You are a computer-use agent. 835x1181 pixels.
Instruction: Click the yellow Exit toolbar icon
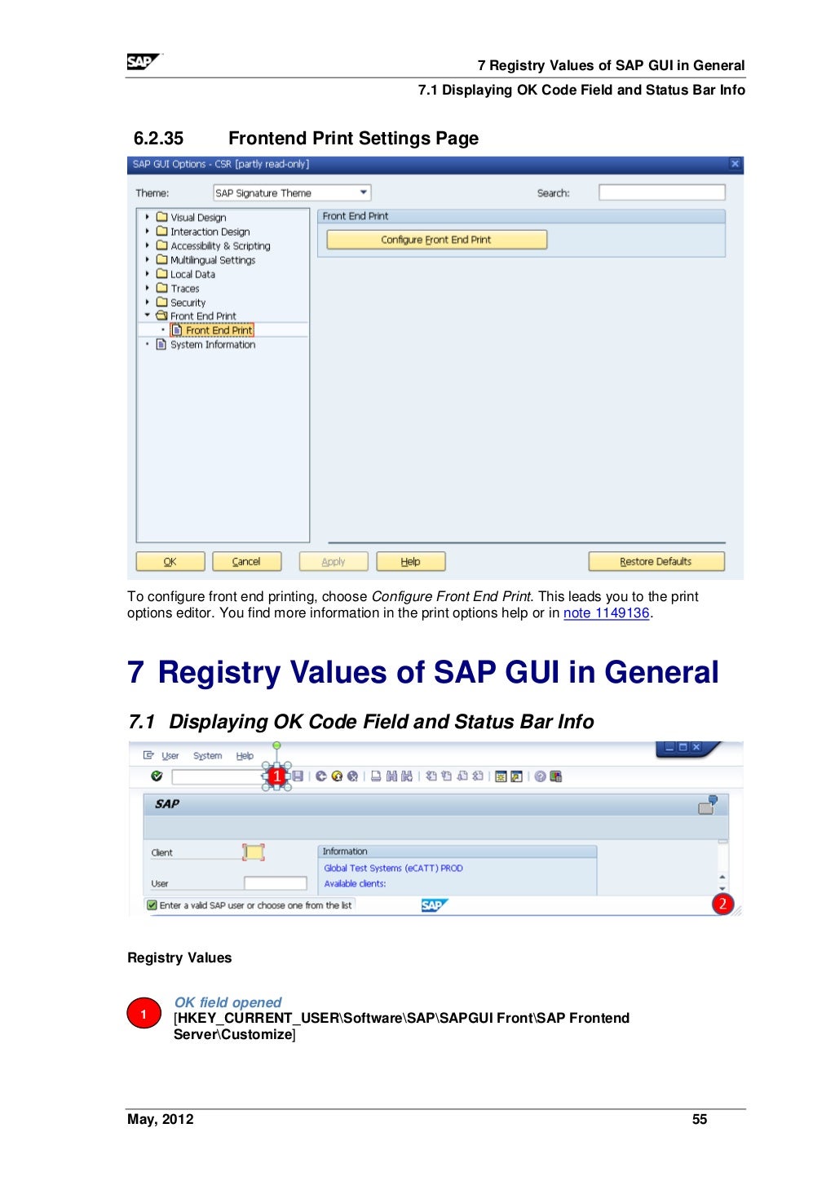[x=337, y=776]
